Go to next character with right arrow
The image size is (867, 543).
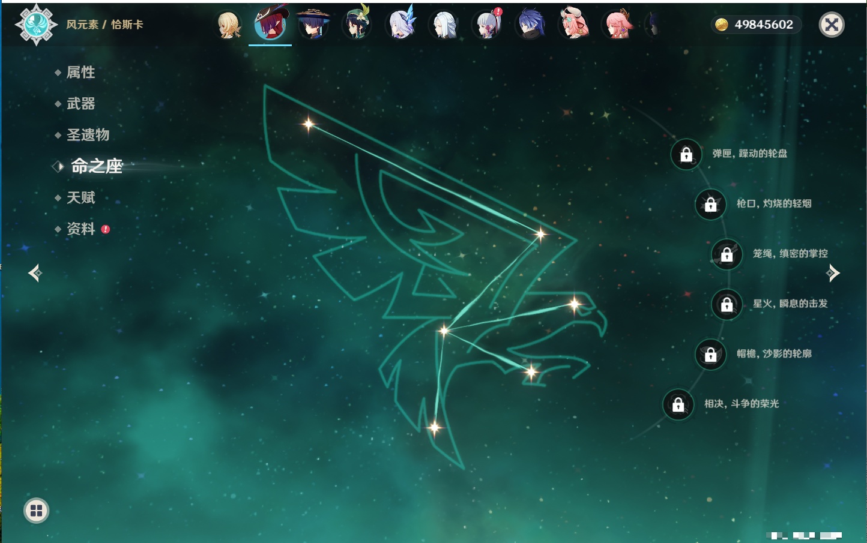pyautogui.click(x=832, y=273)
